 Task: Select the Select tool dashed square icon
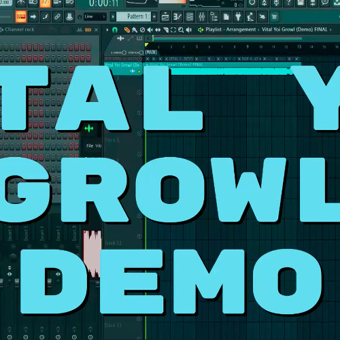(173, 30)
